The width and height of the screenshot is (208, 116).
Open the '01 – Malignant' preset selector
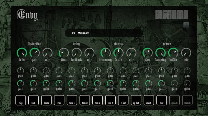(x=104, y=33)
